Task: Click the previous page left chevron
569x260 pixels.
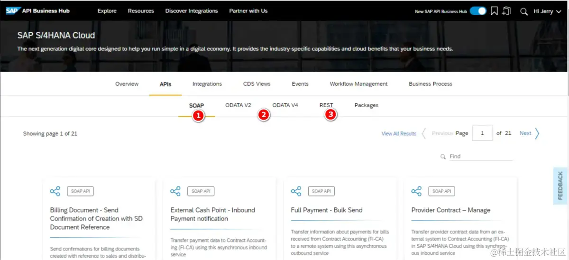Action: tap(424, 133)
